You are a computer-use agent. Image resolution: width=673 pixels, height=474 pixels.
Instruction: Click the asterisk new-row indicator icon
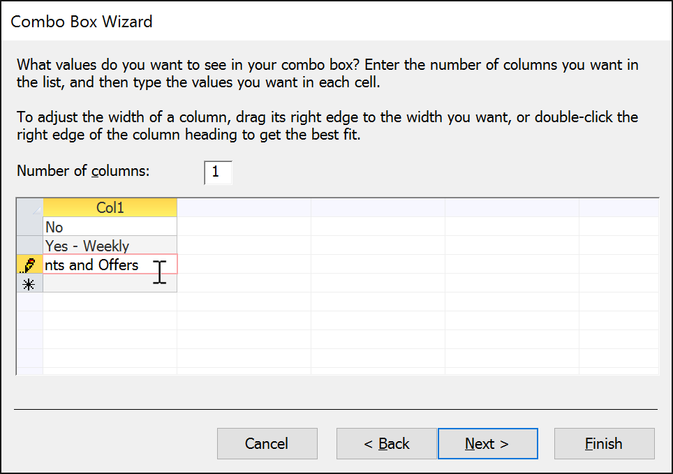[x=29, y=284]
